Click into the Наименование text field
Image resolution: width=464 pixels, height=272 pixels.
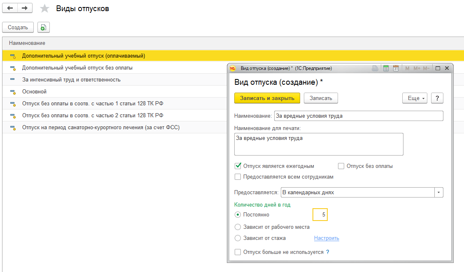(x=358, y=116)
